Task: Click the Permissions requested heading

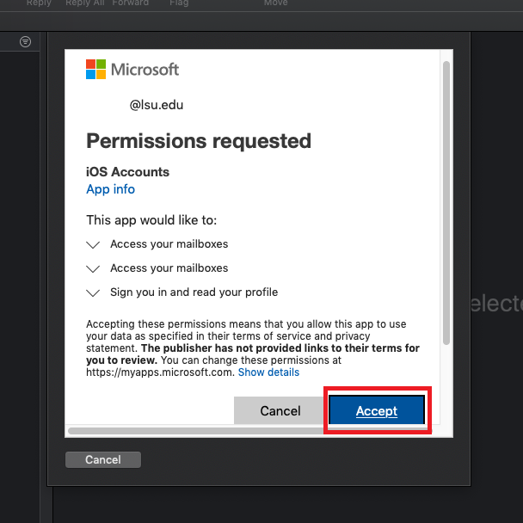Action: (199, 141)
